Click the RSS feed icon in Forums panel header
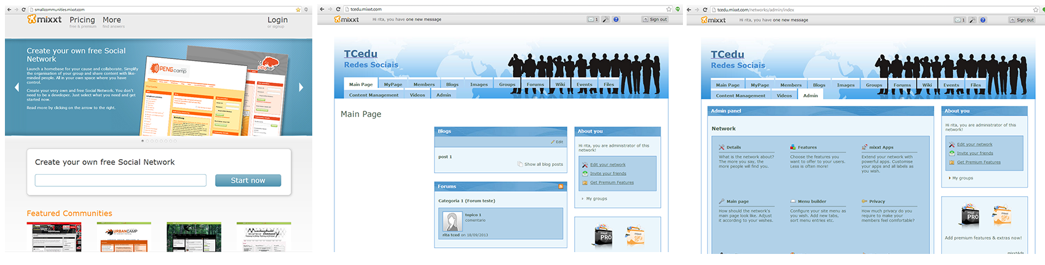Screen dimensions: 1045x265 pyautogui.click(x=560, y=186)
